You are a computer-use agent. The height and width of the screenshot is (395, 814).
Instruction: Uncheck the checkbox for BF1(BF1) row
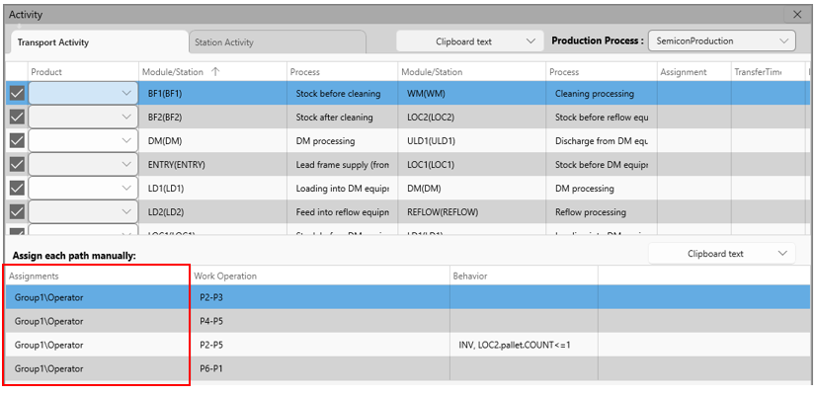pos(17,94)
